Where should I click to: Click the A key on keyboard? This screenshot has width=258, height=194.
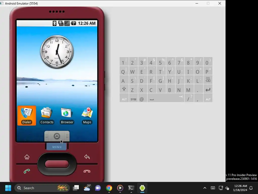coord(124,80)
